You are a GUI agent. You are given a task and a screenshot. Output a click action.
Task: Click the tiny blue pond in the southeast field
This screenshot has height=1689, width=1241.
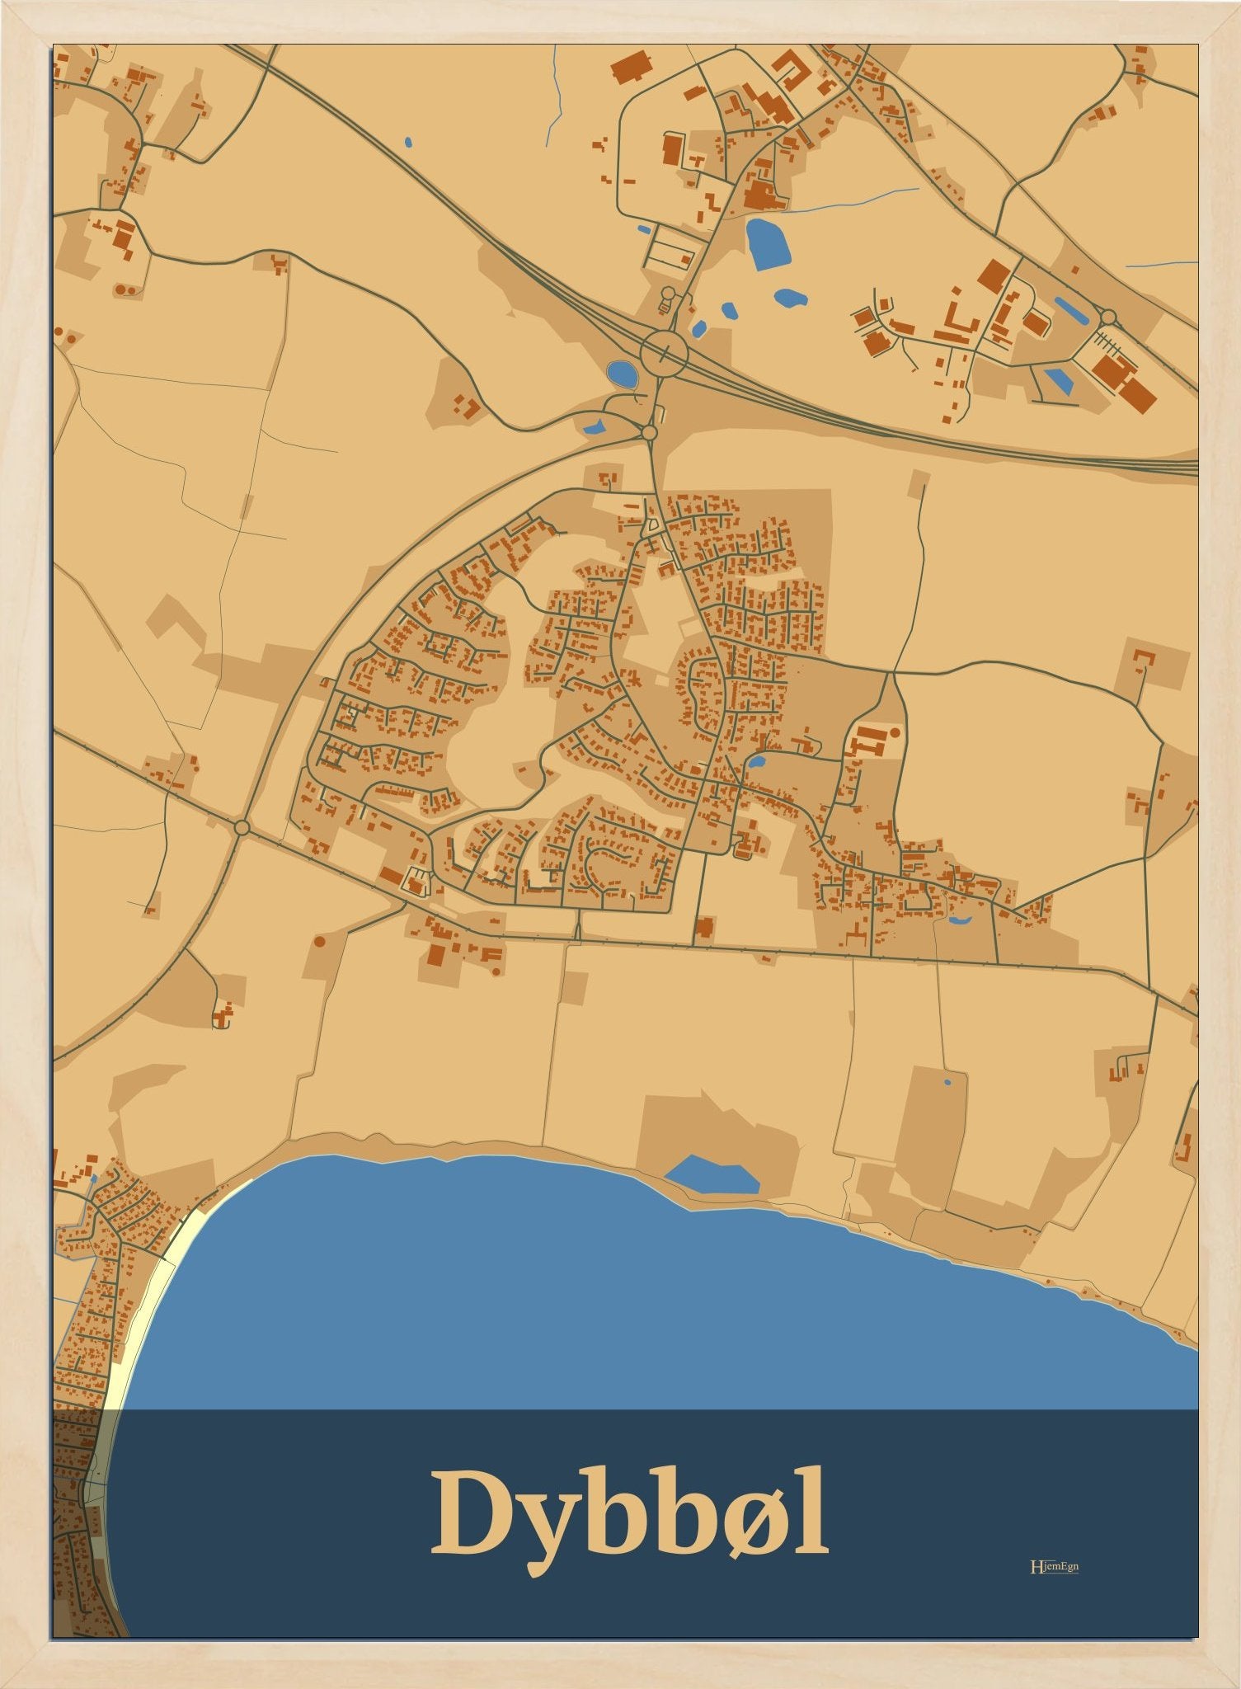tap(947, 1081)
